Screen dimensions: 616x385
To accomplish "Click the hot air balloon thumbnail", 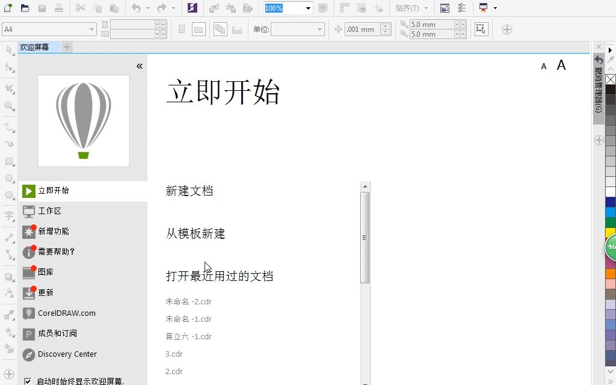I will pos(83,120).
